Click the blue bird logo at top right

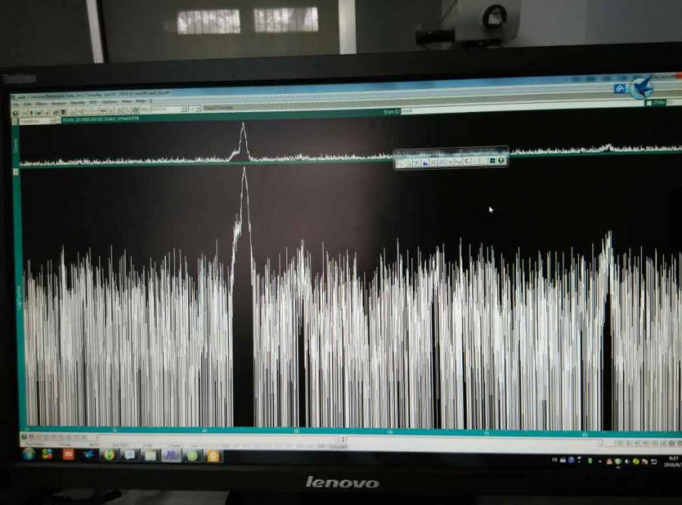[643, 88]
